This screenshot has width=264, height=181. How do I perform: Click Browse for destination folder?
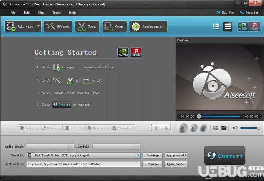pos(153,164)
